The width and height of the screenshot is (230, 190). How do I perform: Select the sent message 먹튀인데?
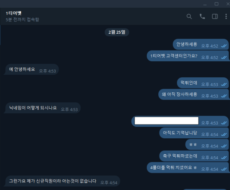(203, 83)
